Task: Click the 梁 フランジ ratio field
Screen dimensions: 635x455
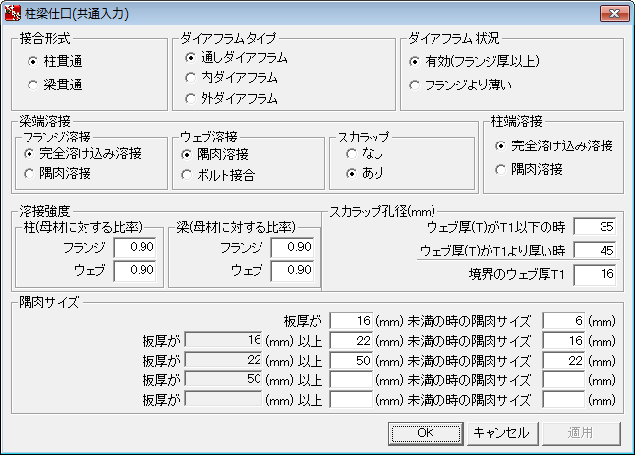Action: pyautogui.click(x=292, y=248)
